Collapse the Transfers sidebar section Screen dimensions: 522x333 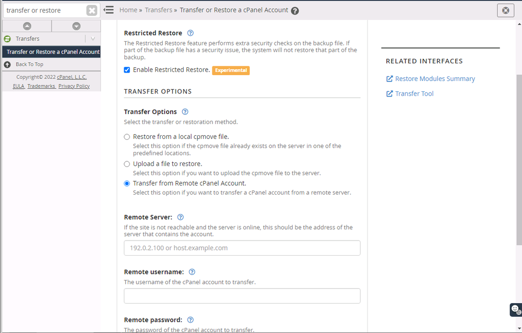pyautogui.click(x=92, y=39)
